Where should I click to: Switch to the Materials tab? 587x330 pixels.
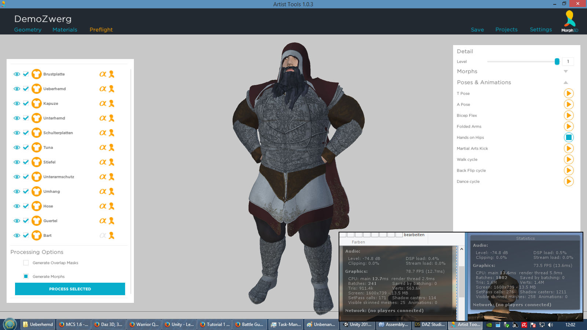[x=65, y=30]
